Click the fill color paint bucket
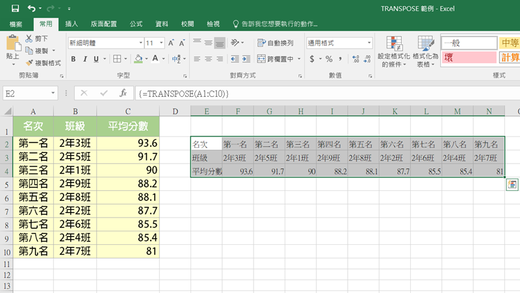Viewport: 520px width, 293px height. [138, 59]
